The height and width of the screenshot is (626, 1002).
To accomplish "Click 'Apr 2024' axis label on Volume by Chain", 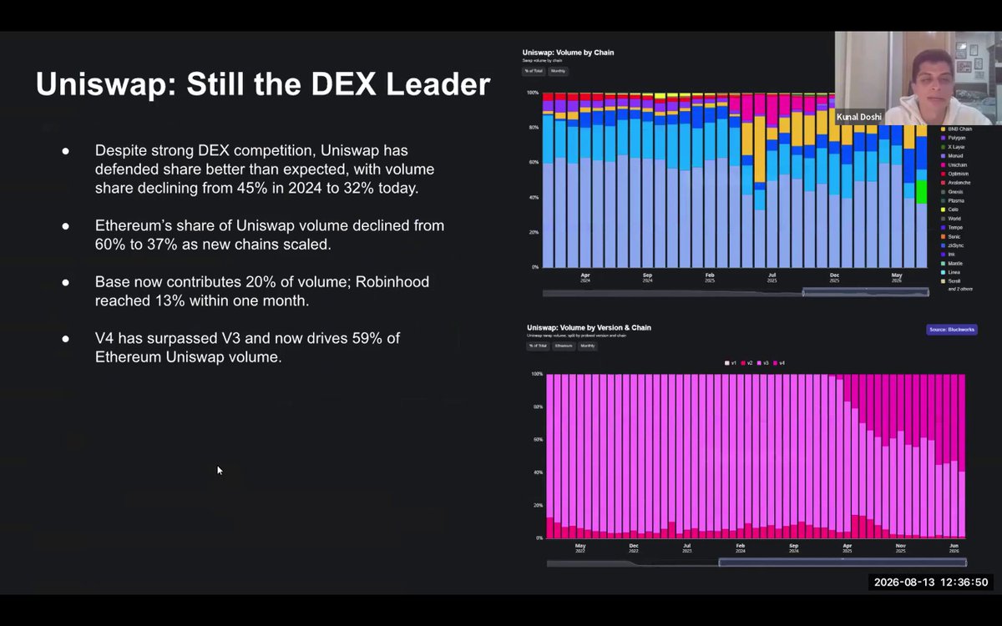I will [585, 276].
